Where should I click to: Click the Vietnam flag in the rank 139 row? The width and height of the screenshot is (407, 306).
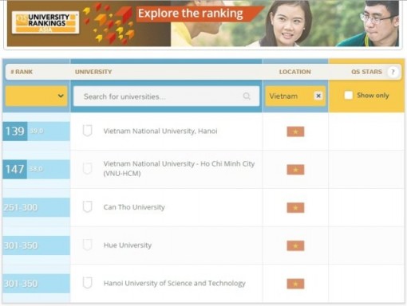coord(295,131)
